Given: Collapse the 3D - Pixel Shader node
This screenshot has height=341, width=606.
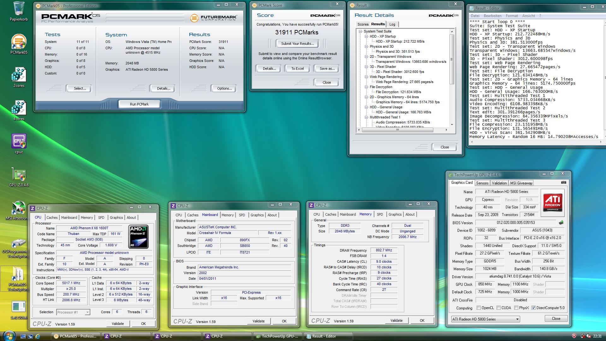Looking at the screenshot, I should pos(366,67).
